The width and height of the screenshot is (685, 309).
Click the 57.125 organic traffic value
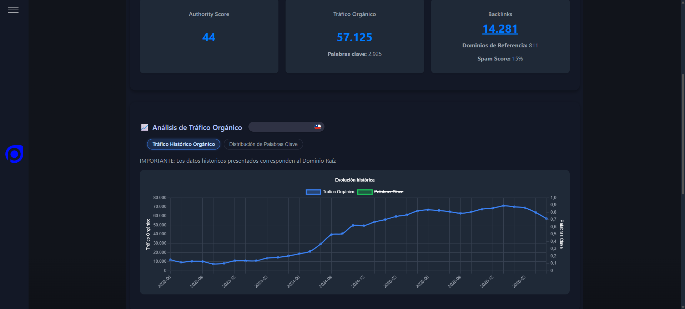(354, 37)
